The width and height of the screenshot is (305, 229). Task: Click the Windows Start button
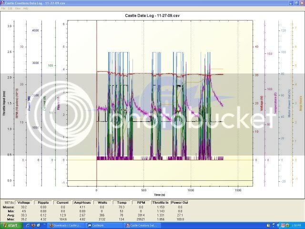(x=11, y=226)
